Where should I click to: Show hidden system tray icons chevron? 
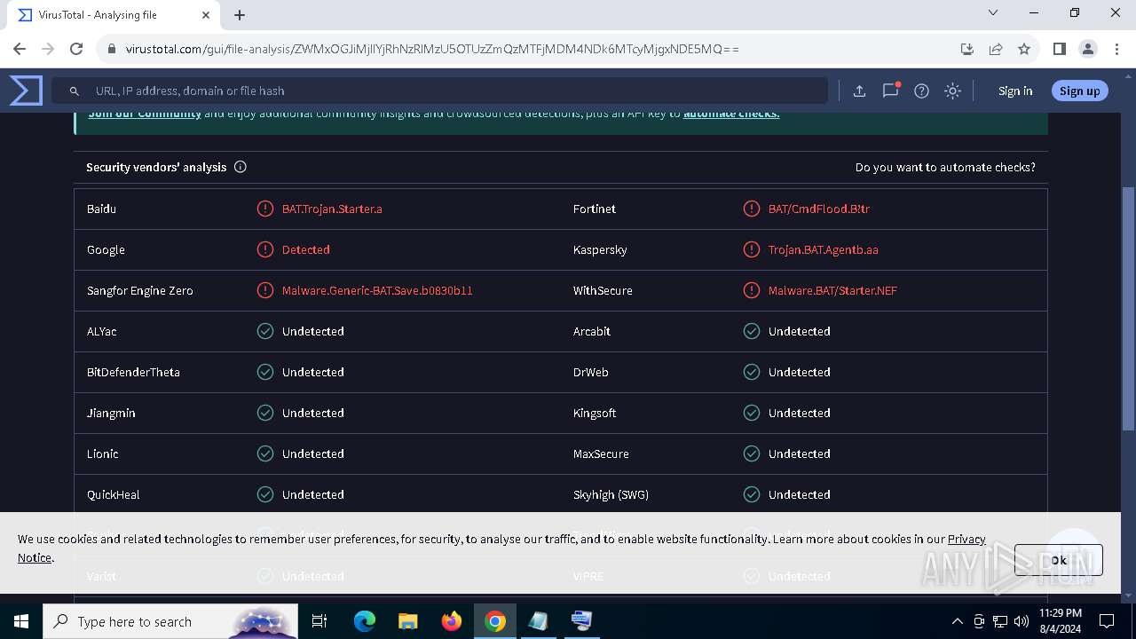click(957, 621)
